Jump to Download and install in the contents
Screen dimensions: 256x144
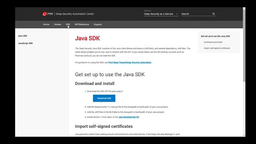click(x=213, y=42)
